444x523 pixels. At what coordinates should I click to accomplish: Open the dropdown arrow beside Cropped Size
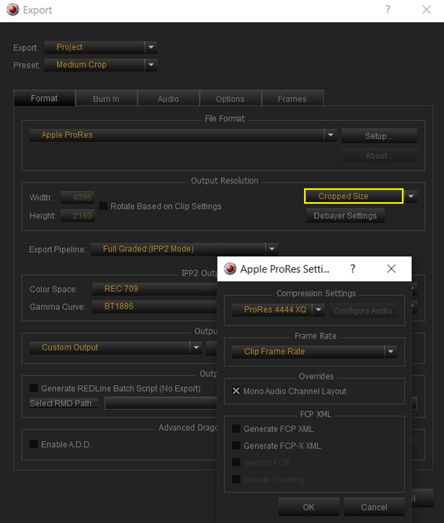[x=411, y=196]
